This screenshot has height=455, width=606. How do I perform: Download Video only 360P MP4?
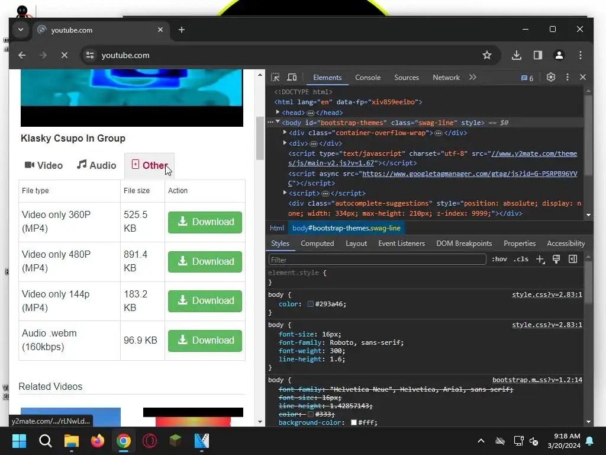pyautogui.click(x=205, y=222)
